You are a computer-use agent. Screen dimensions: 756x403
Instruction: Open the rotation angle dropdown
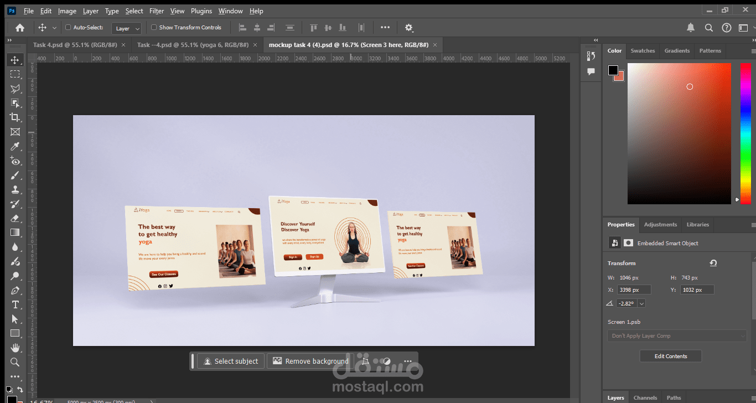641,303
